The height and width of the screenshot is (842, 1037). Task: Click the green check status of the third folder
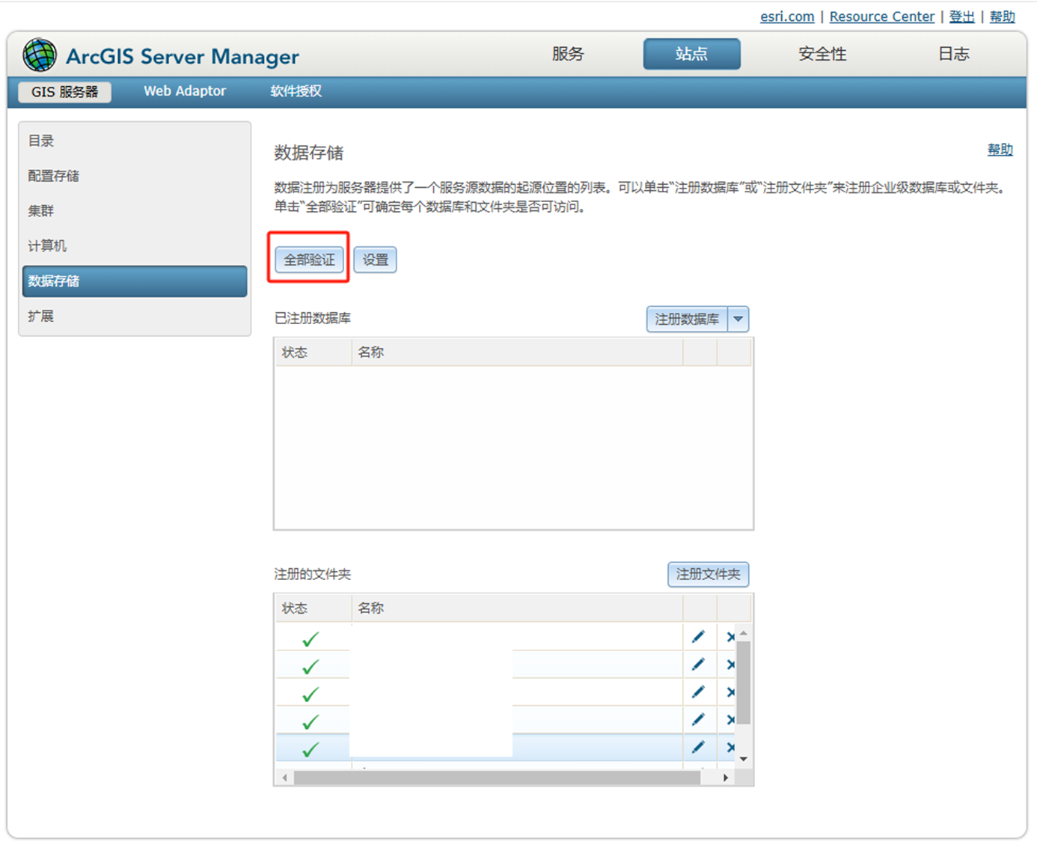[311, 695]
